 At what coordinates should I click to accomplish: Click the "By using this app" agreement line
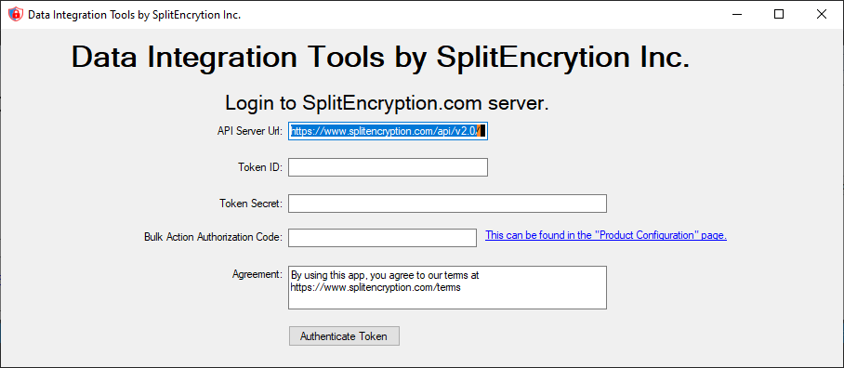[385, 275]
